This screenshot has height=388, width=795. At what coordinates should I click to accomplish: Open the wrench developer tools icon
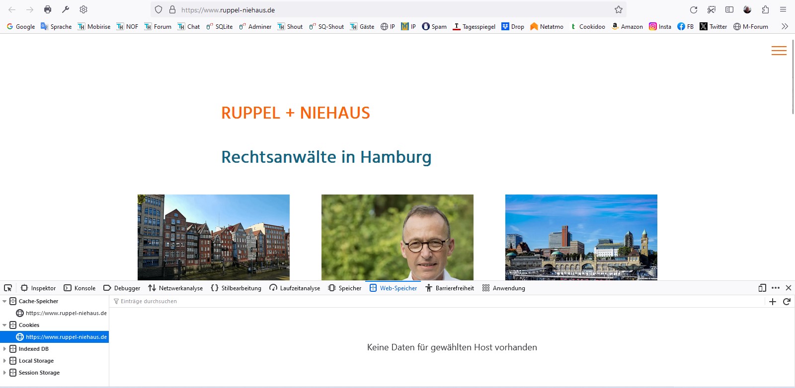66,9
